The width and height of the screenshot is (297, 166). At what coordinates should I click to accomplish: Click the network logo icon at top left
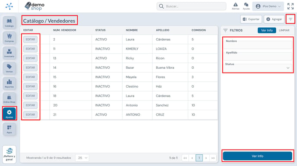click(x=9, y=6)
